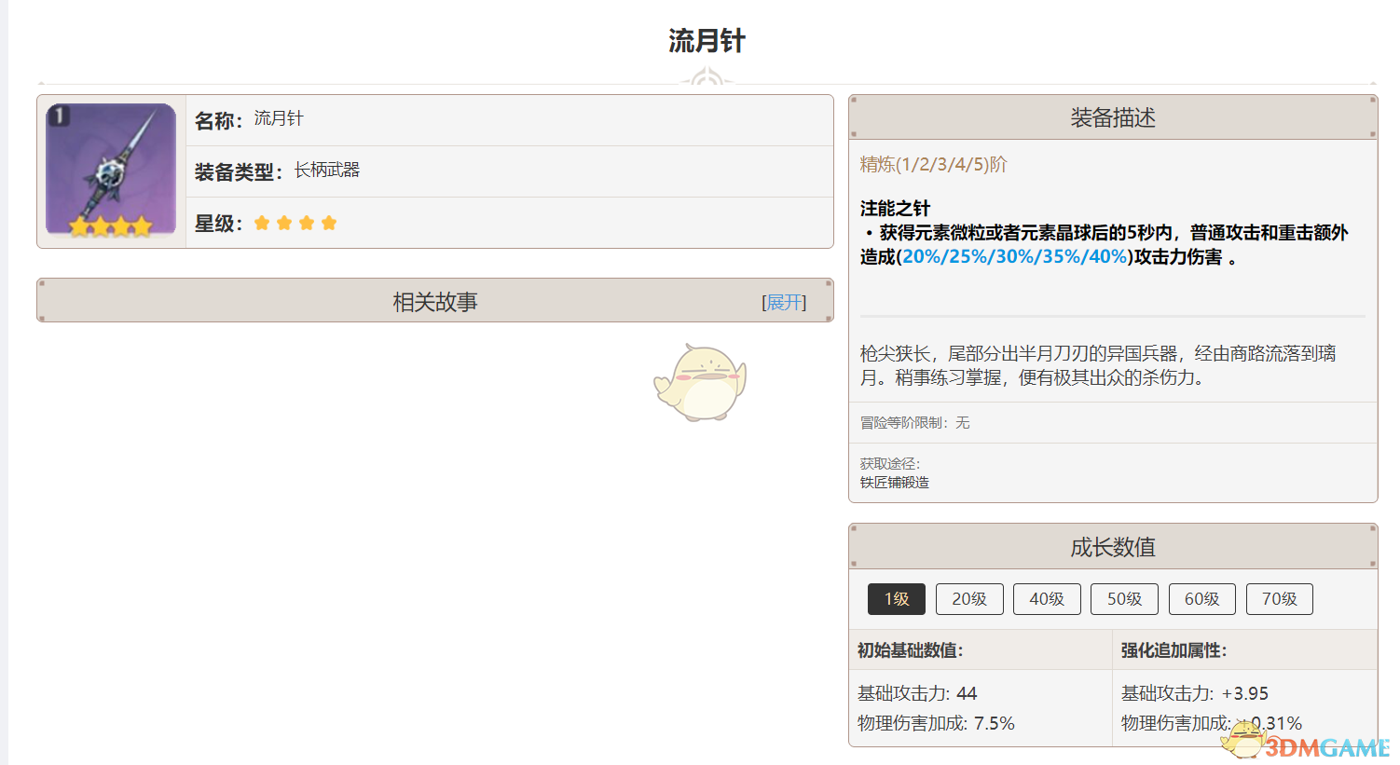Image resolution: width=1400 pixels, height=765 pixels.
Task: Select the 1级 level tab
Action: click(897, 599)
